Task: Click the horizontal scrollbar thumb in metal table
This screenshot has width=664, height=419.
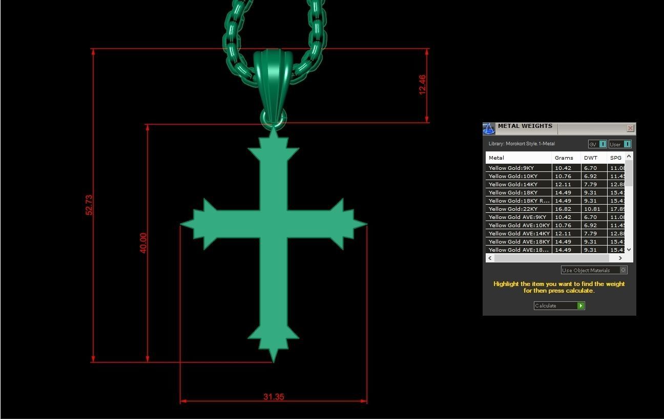Action: (x=551, y=258)
